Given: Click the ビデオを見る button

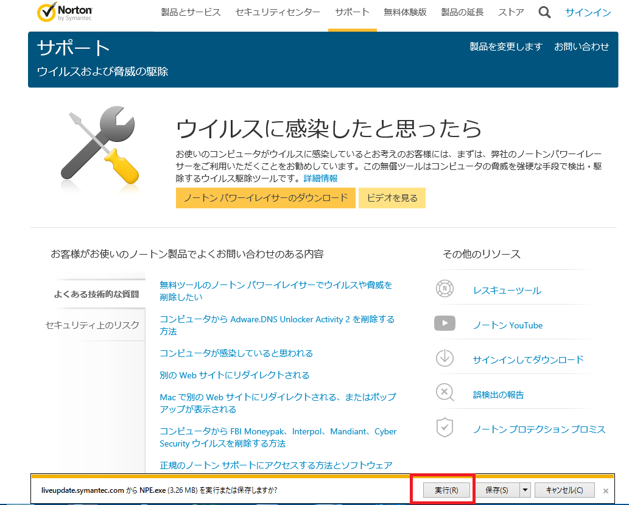Looking at the screenshot, I should click(392, 198).
